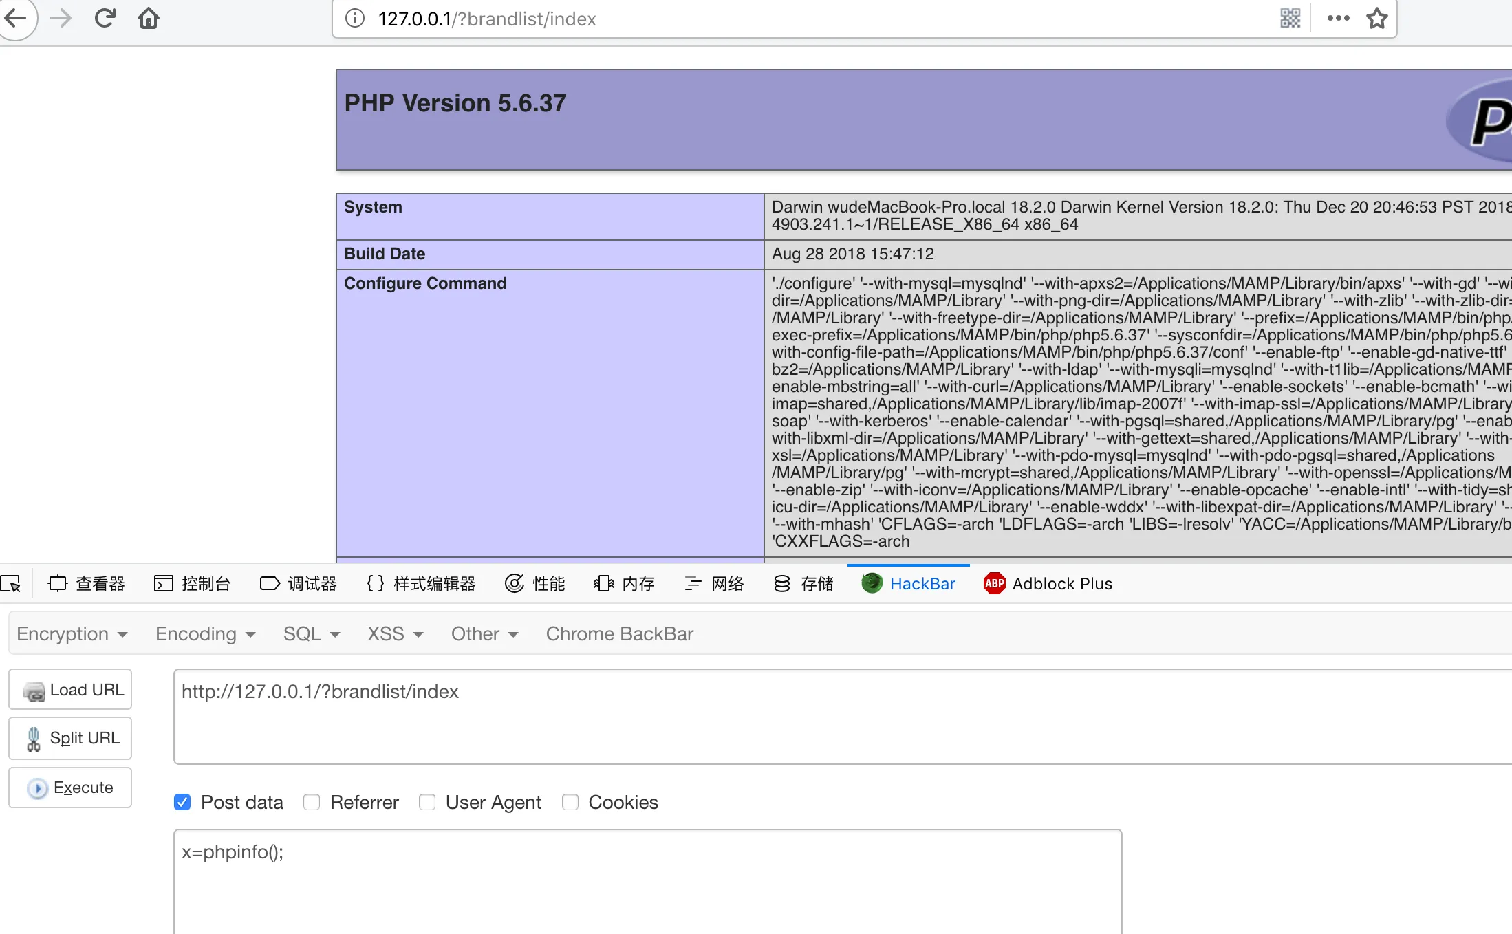This screenshot has width=1512, height=934.
Task: Open the 控制台 console tab
Action: (x=193, y=584)
